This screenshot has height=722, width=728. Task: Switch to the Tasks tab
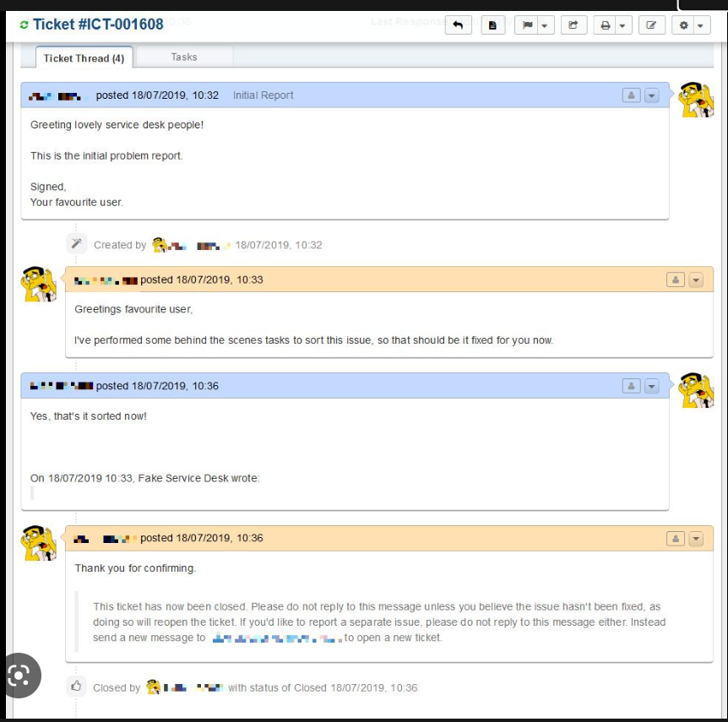coord(183,57)
